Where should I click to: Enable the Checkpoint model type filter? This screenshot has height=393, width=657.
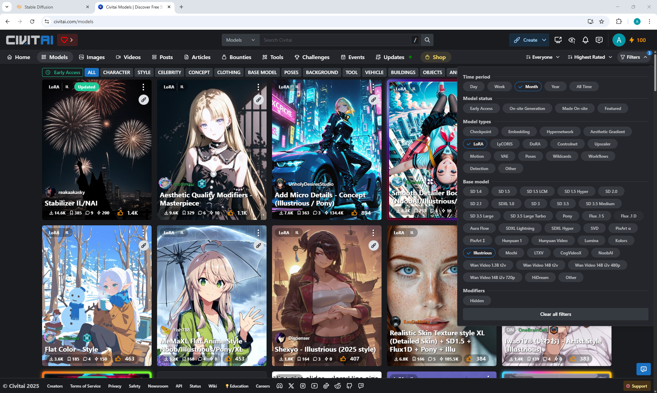tap(480, 132)
